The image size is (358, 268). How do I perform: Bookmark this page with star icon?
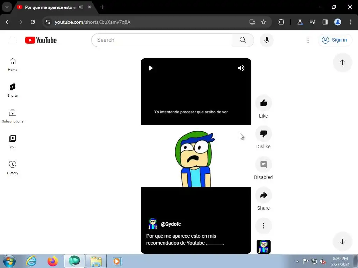[x=264, y=22]
